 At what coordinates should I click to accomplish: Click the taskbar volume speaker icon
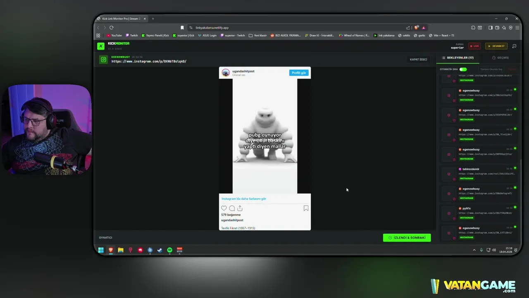point(494,250)
